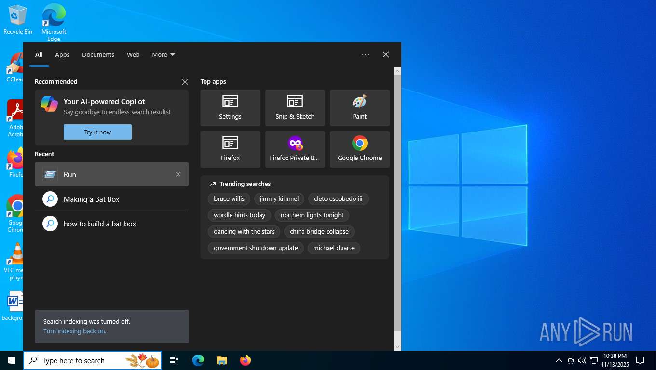Open the search panel options ellipsis
The height and width of the screenshot is (370, 656).
366,54
